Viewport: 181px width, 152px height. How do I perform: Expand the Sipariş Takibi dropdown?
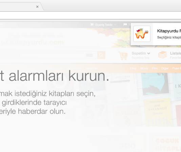[115, 25]
